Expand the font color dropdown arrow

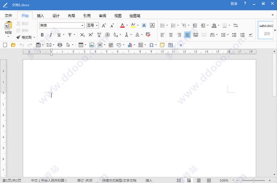pos(127,25)
